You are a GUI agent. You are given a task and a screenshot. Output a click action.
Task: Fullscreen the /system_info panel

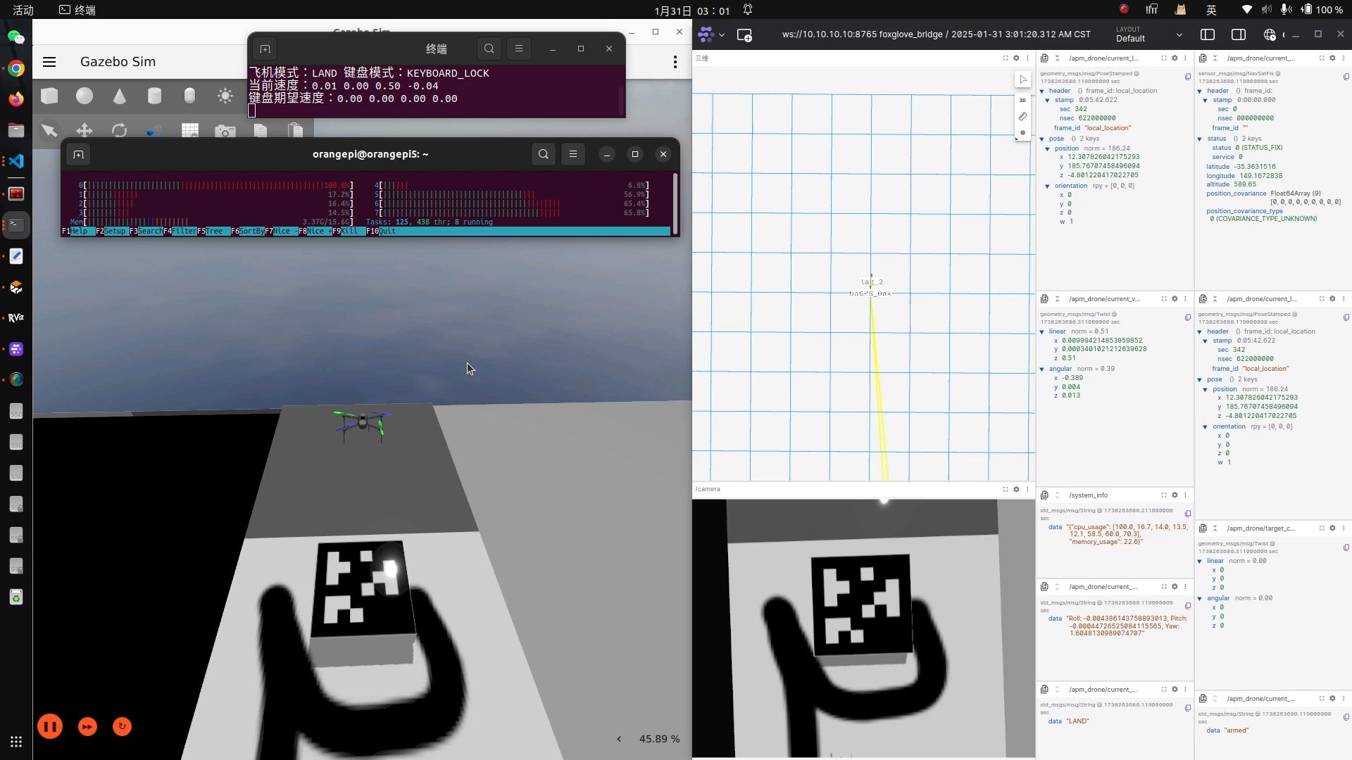[1164, 495]
